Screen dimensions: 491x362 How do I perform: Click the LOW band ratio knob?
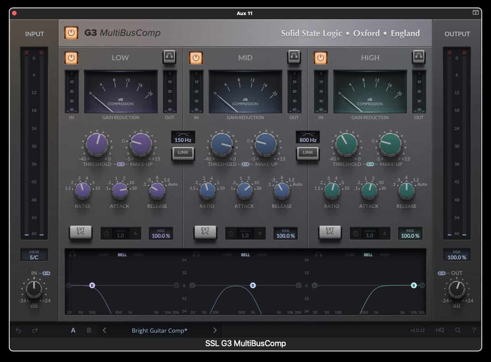pos(82,190)
